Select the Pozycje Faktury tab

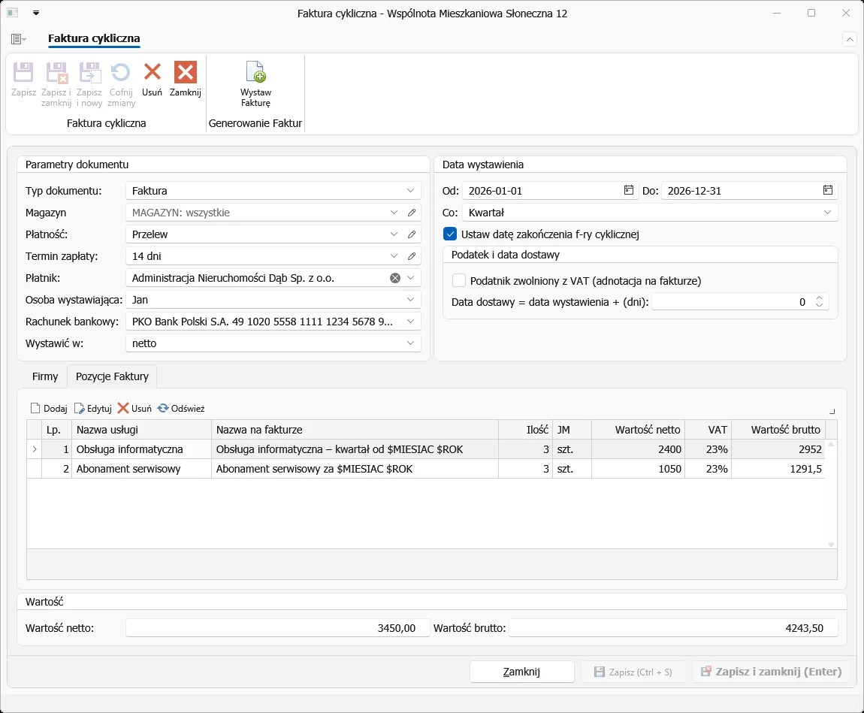113,376
